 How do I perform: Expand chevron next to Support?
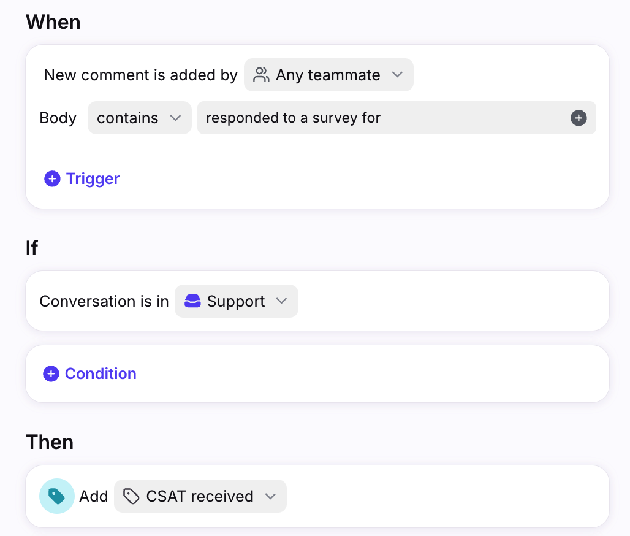(282, 301)
